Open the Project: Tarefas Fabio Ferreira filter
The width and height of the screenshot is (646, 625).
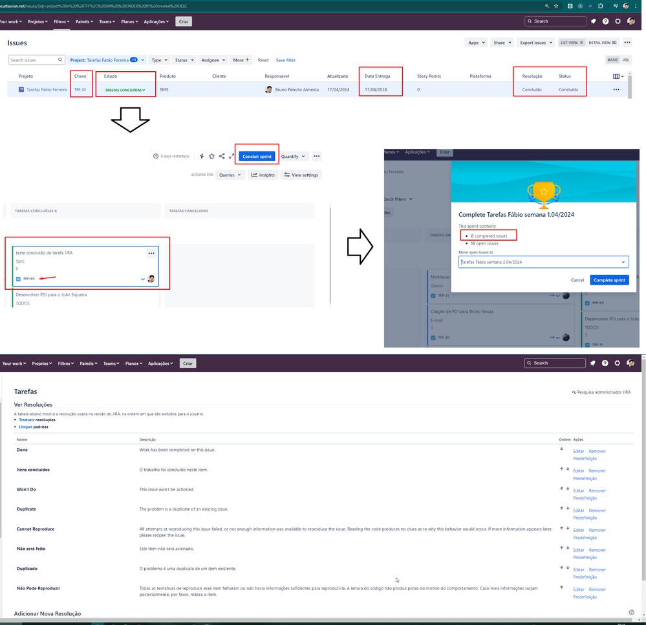(107, 60)
